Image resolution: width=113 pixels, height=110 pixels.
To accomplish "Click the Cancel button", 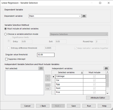I will [x=27, y=106].
